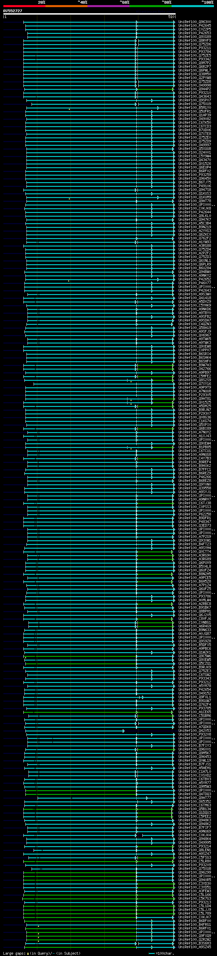Click hit name UniRef100_Q5XUU8

tap(194, 149)
